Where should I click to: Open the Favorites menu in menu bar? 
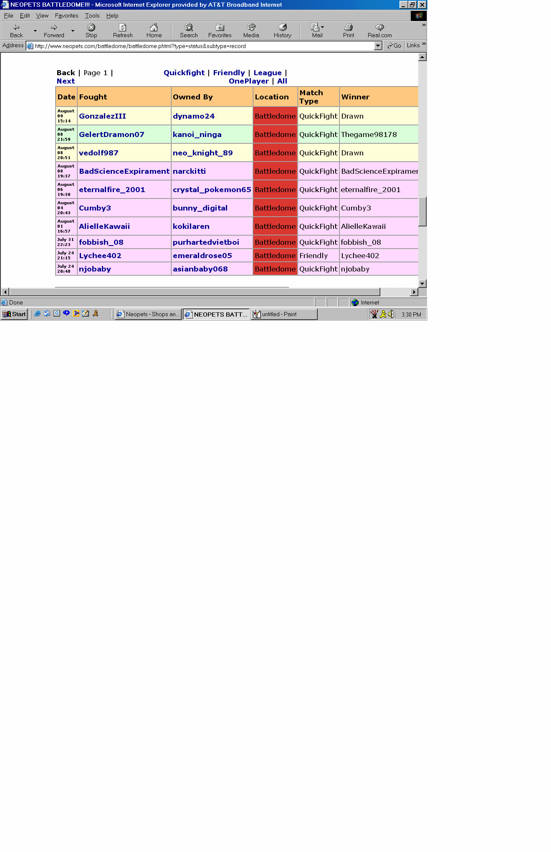[x=66, y=15]
